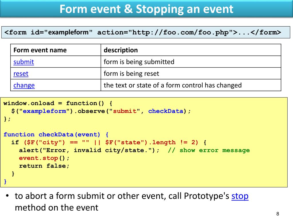Image resolution: width=293 pixels, height=220 pixels.
Task: Click the red event.stop() call
Action: (44, 158)
